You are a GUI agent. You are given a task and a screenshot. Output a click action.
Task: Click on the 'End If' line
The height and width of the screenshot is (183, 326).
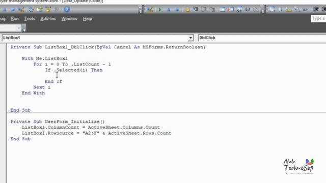pyautogui.click(x=53, y=81)
